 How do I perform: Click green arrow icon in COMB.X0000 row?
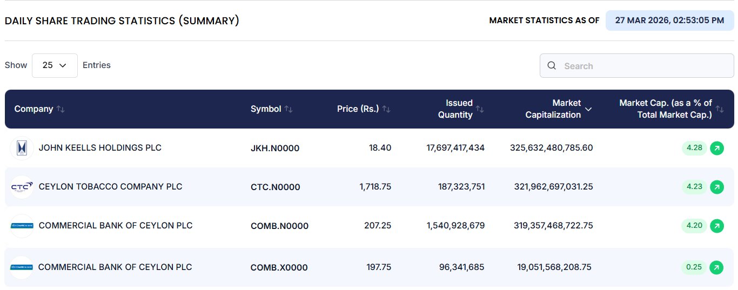pyautogui.click(x=716, y=267)
